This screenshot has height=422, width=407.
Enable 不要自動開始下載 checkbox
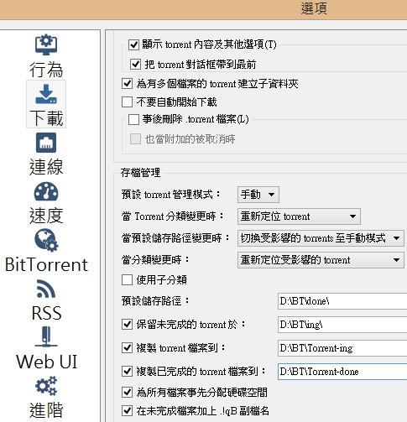tap(127, 102)
